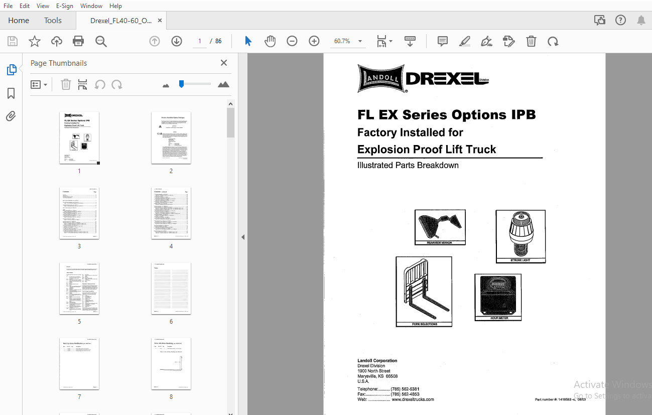Open help question mark icon
652x415 pixels.
620,21
